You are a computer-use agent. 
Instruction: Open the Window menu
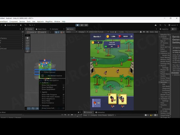pos(57,21)
